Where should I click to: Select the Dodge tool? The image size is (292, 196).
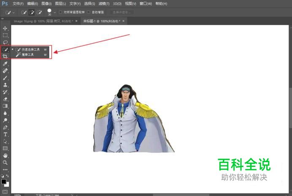coord(5,120)
